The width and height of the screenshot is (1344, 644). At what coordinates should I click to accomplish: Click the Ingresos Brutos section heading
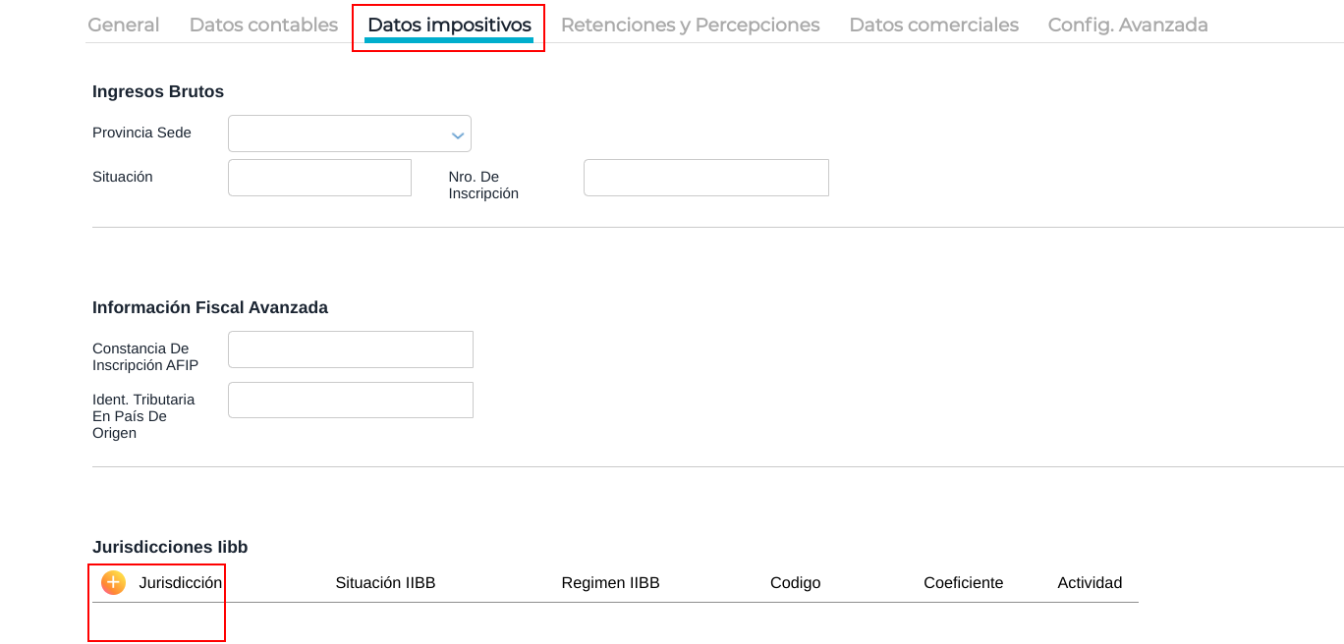click(x=158, y=91)
